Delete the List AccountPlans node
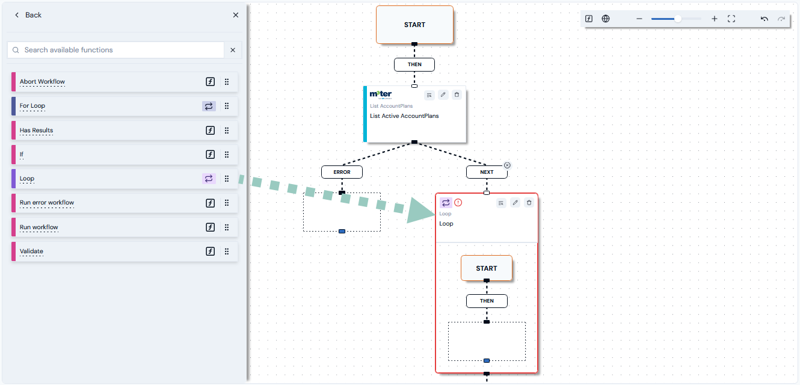800x385 pixels. coord(457,94)
